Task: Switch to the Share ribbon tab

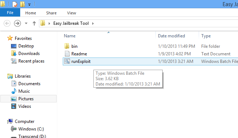Action: [x=51, y=13]
